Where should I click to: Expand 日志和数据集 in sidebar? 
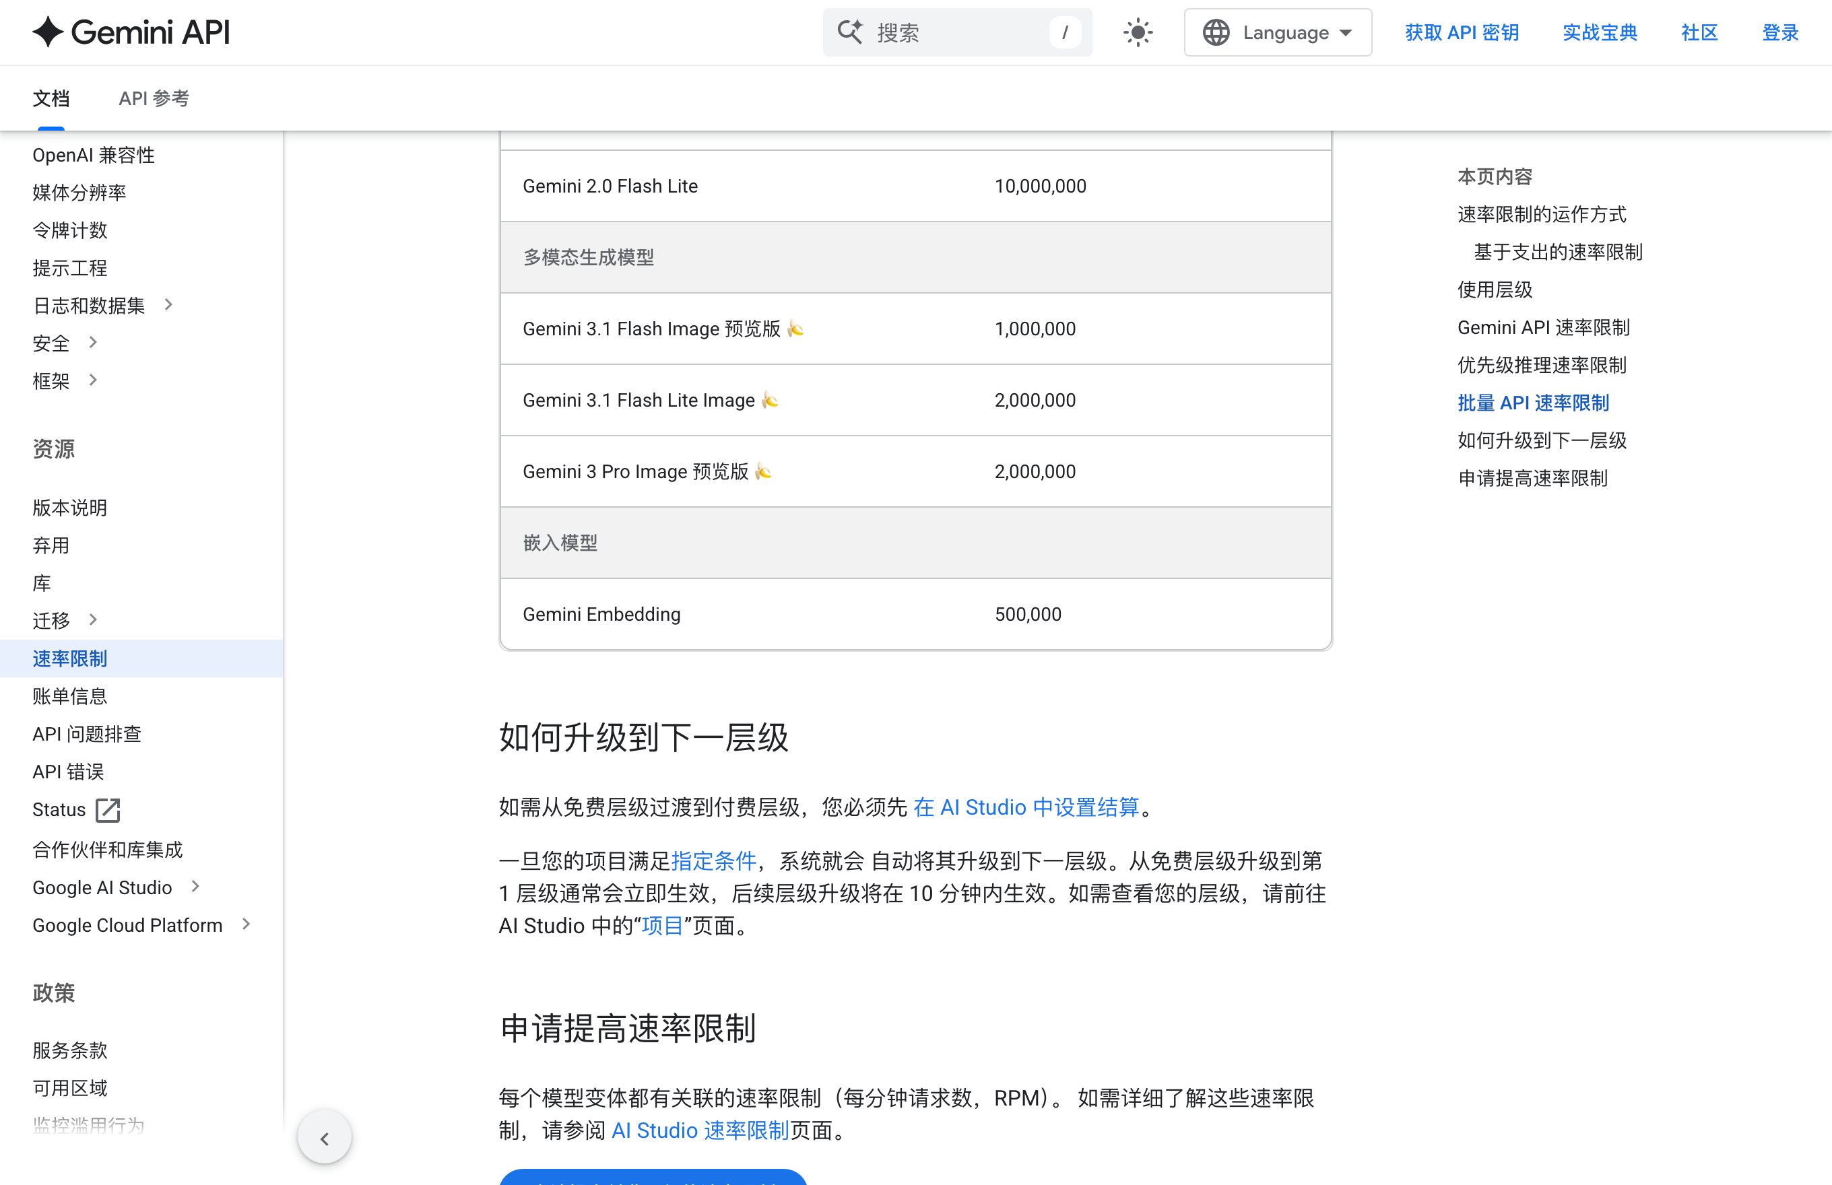coord(168,305)
